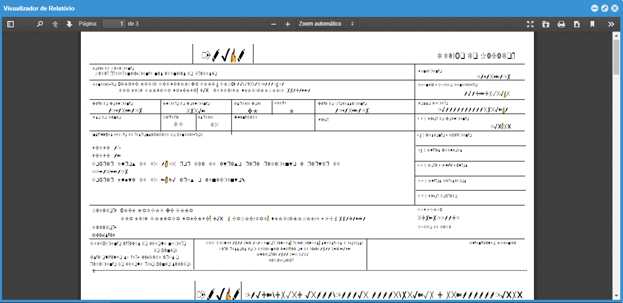
Task: Click the scrollbar down arrow
Action: (x=617, y=296)
